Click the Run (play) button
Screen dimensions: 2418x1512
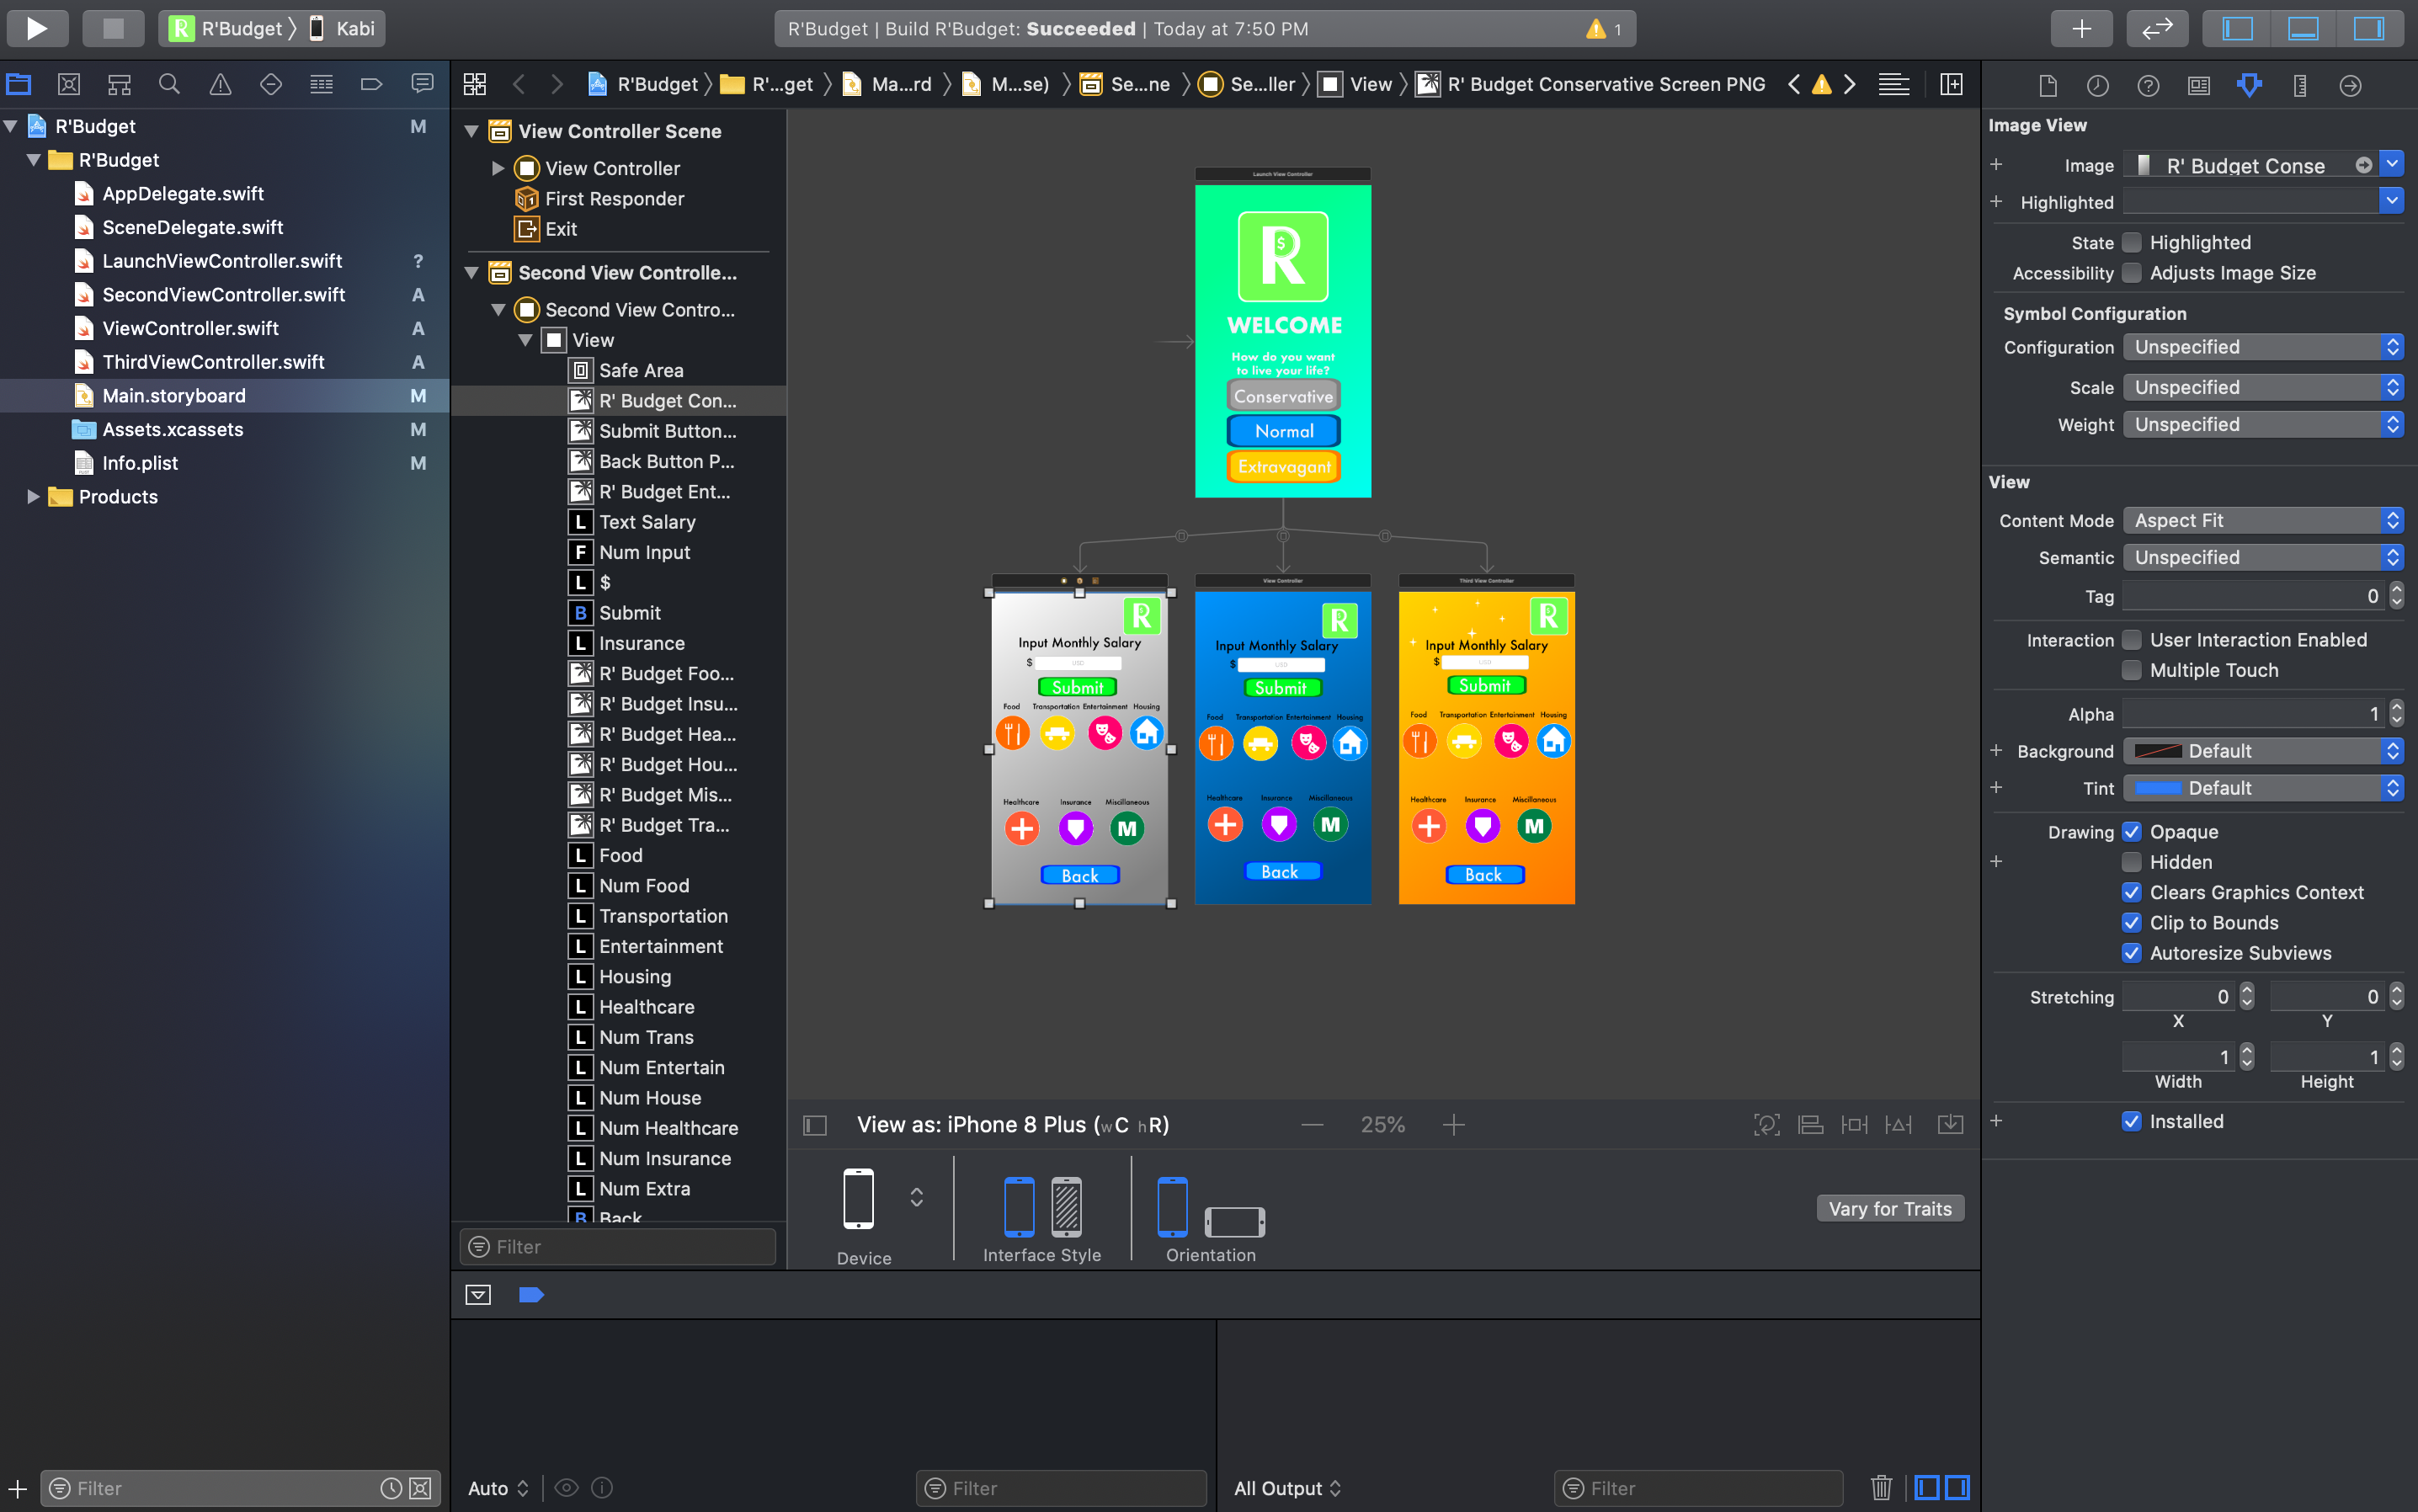[x=37, y=28]
